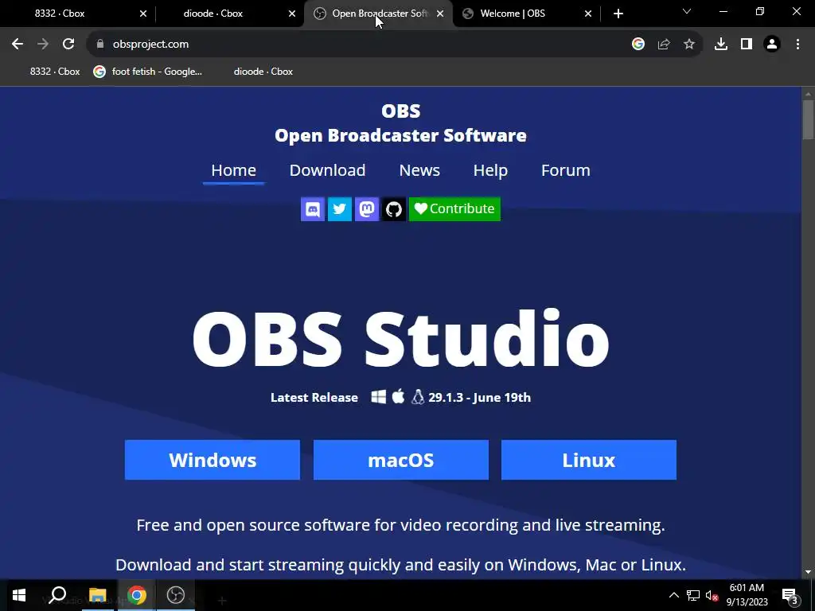Open the Help navigation item

(x=490, y=170)
